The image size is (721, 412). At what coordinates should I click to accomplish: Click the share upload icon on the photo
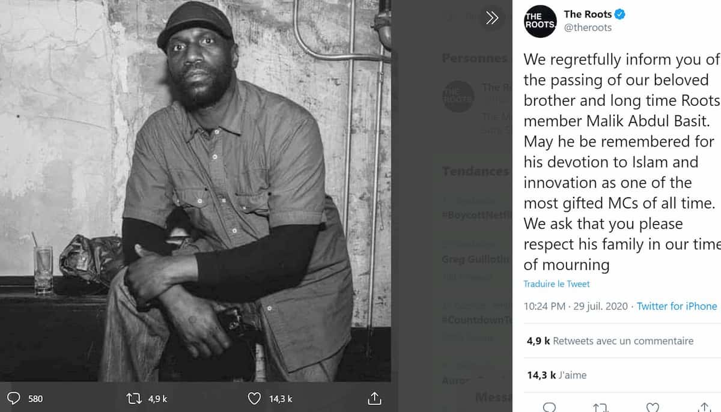click(374, 398)
